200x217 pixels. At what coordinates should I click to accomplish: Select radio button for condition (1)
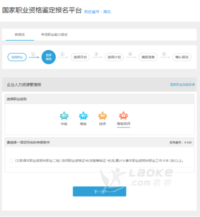tap(11, 160)
